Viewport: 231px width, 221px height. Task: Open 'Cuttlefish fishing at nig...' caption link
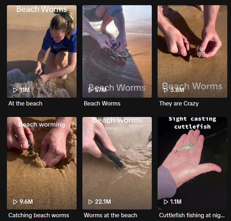point(192,216)
